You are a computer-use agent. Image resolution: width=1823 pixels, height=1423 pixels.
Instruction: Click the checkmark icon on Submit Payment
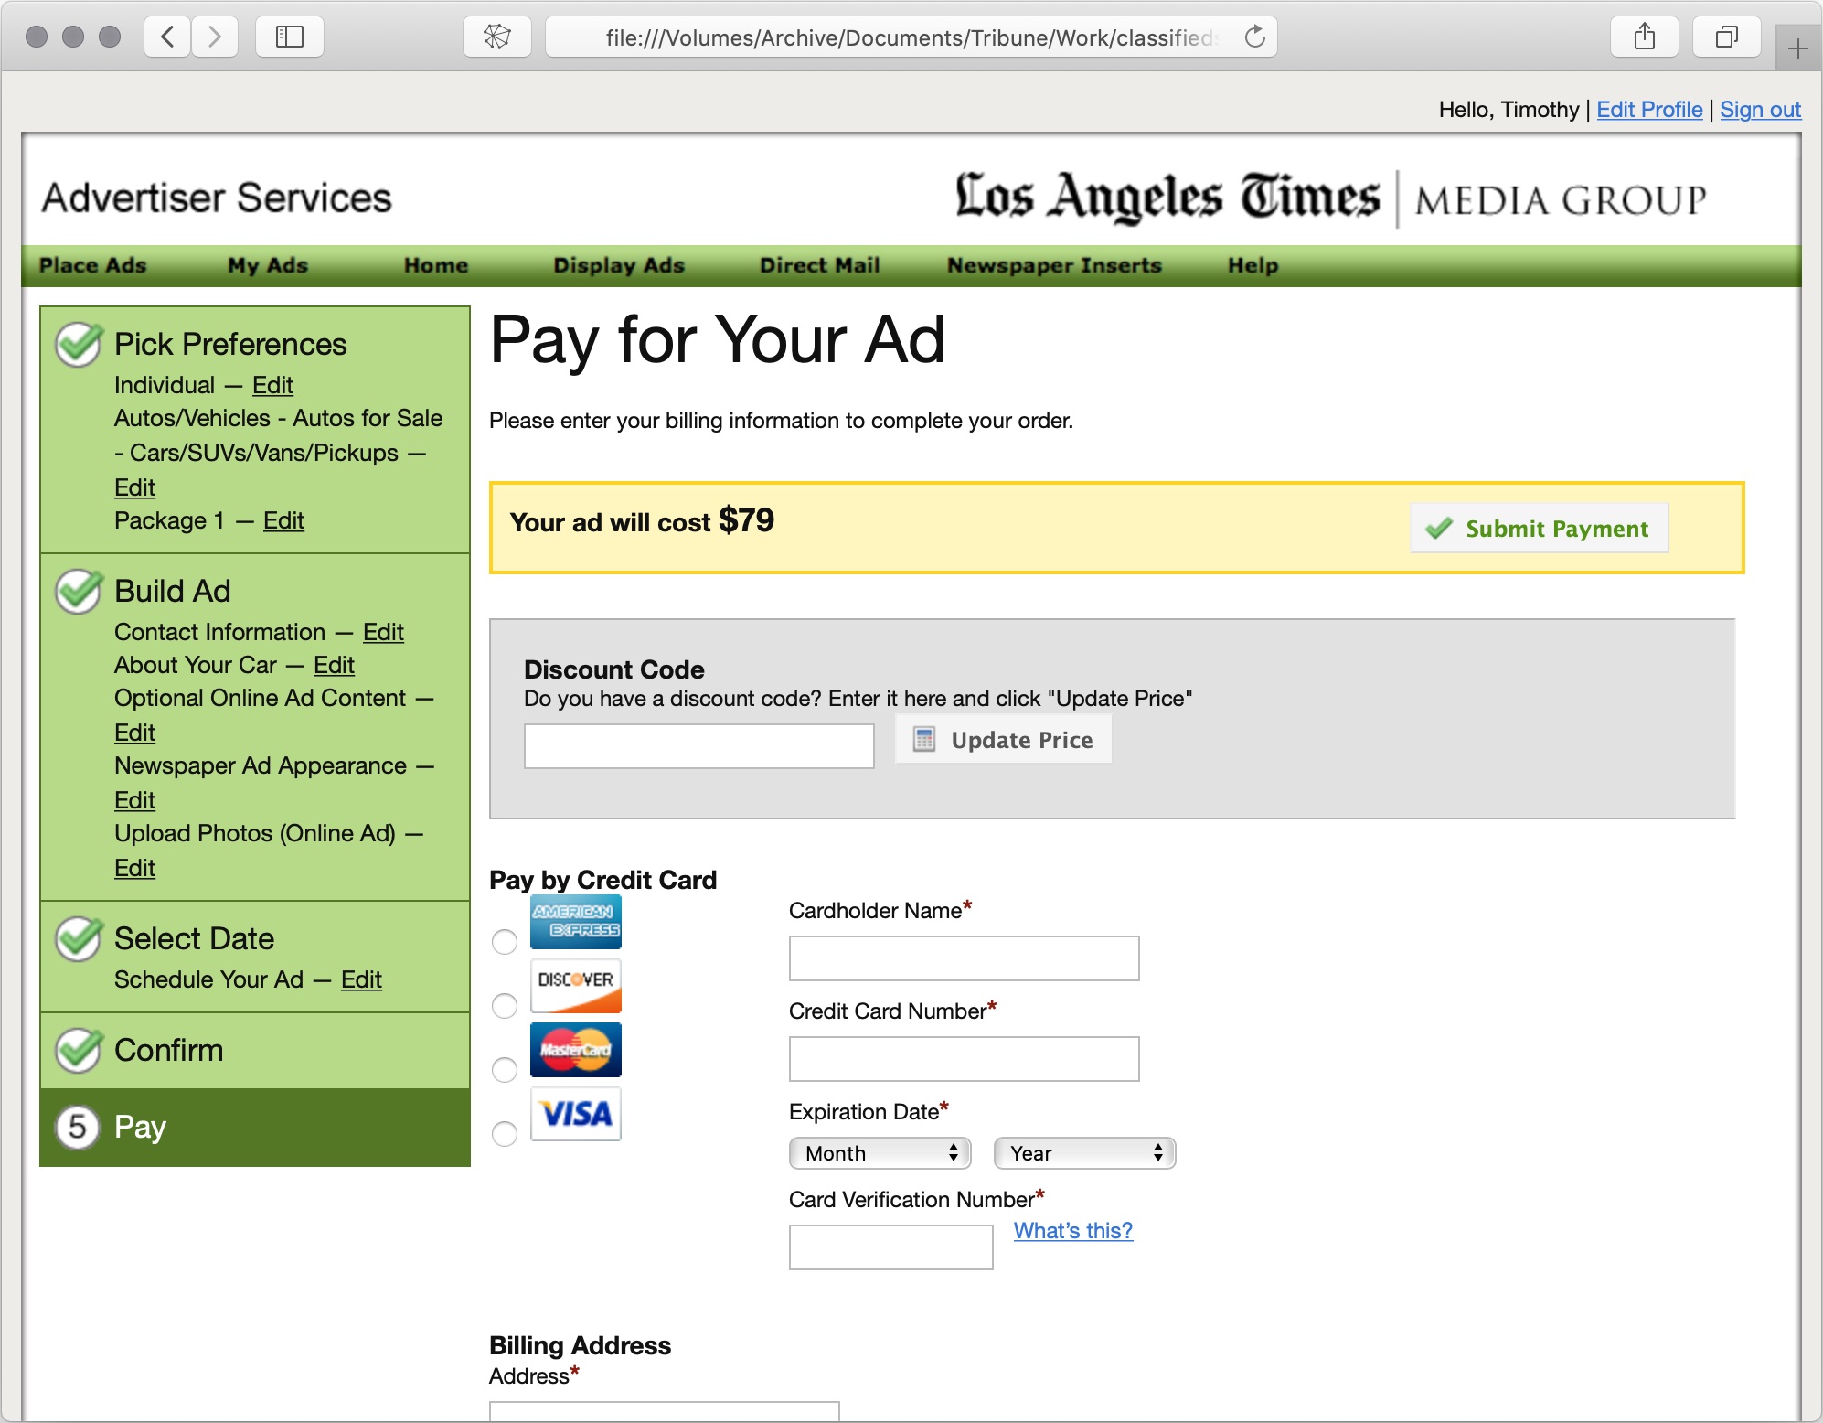coord(1438,528)
